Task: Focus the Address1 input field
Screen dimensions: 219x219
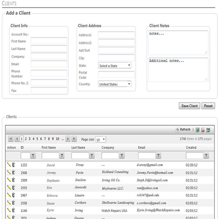Action: click(x=116, y=35)
